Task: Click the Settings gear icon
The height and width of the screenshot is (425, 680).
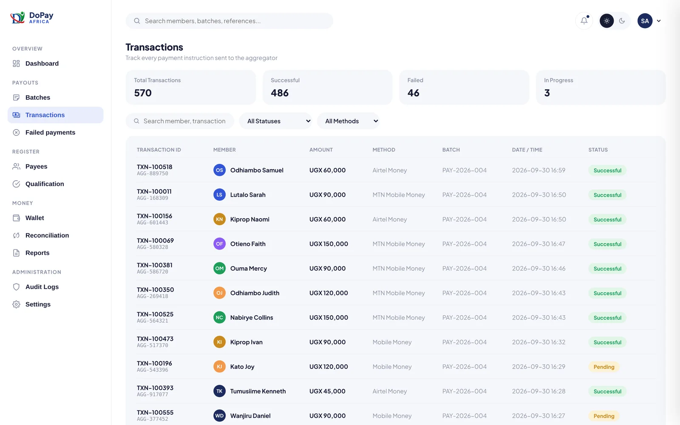Action: [16, 304]
